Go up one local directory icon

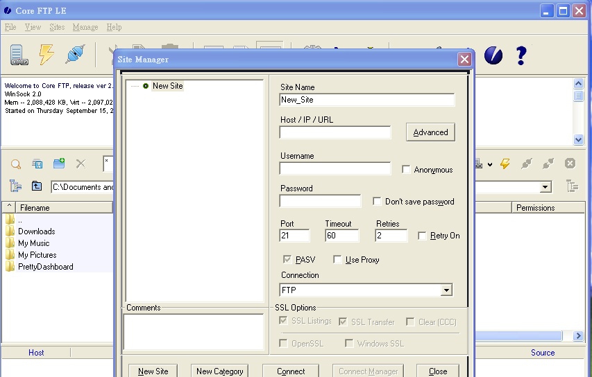click(x=37, y=186)
